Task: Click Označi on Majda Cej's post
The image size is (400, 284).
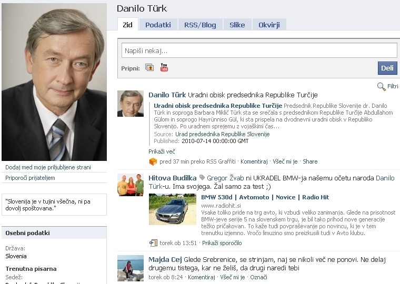Action: 258,277
